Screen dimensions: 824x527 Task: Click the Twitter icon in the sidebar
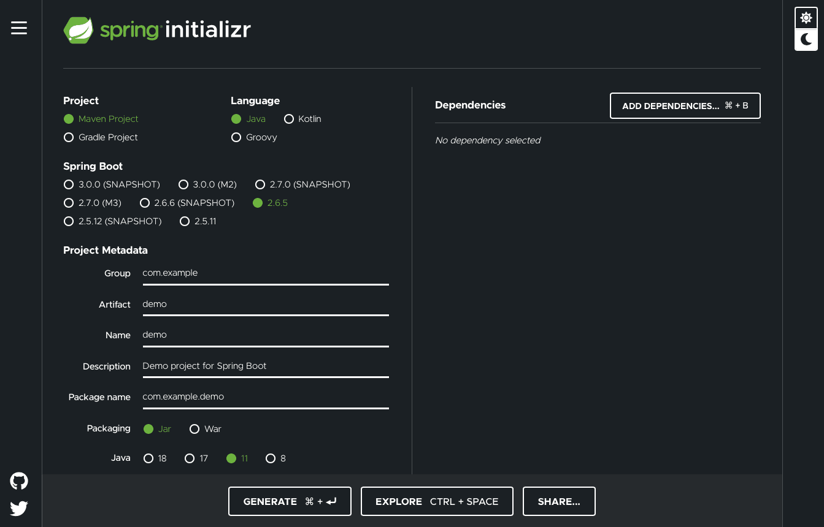tap(18, 508)
